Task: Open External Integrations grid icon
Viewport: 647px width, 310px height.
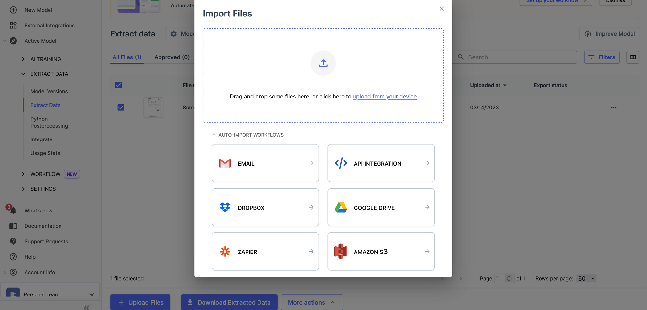Action: (x=13, y=26)
